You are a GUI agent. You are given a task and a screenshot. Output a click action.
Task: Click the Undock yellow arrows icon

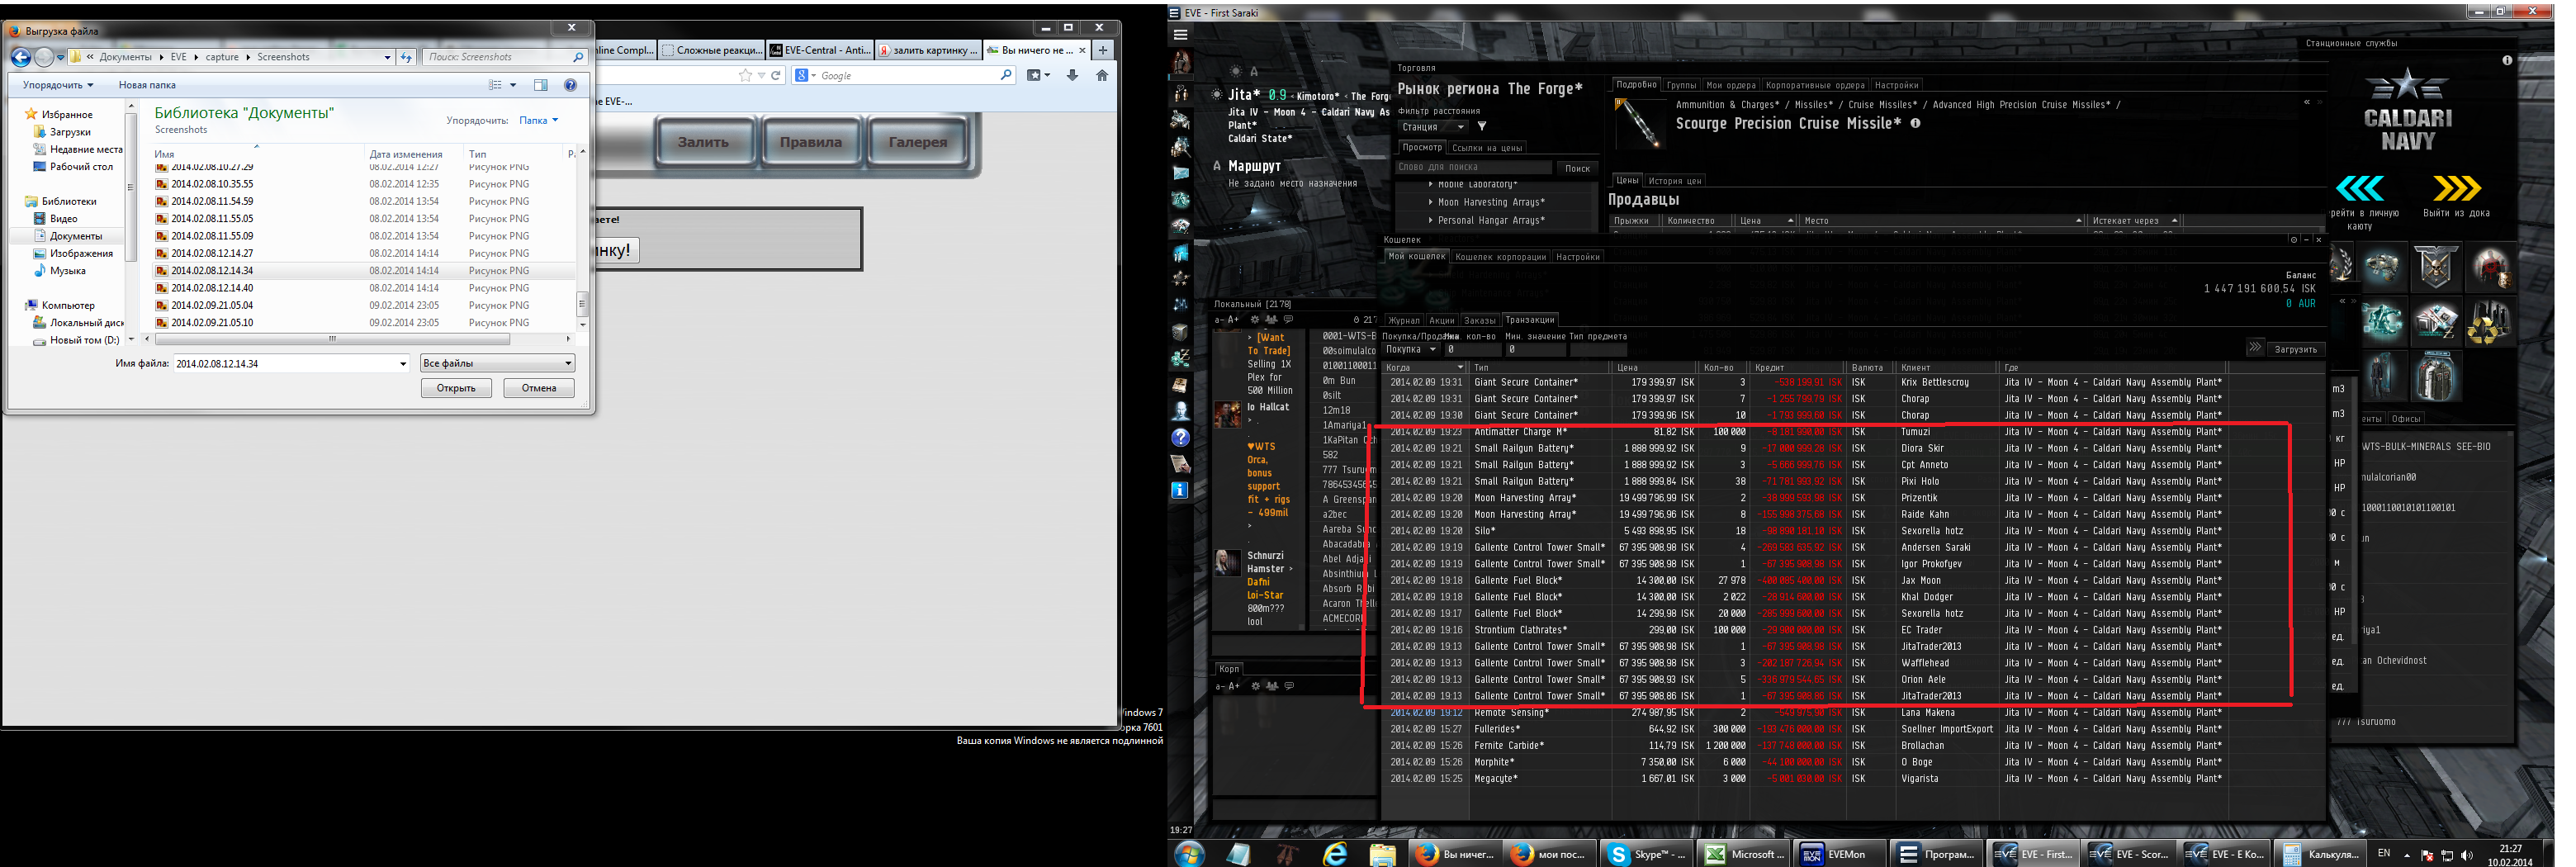pos(2457,188)
